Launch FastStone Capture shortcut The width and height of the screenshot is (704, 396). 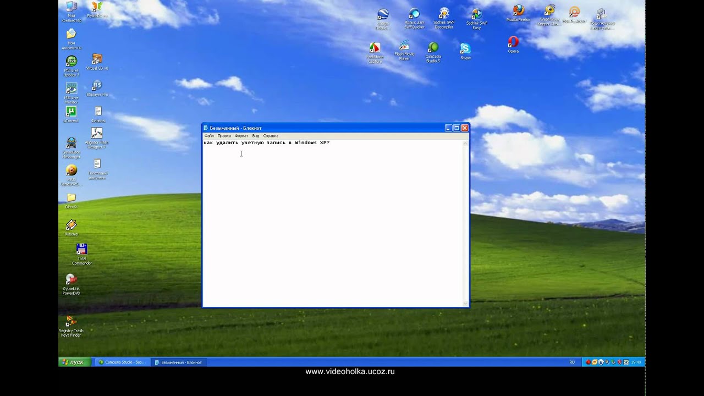pos(375,52)
